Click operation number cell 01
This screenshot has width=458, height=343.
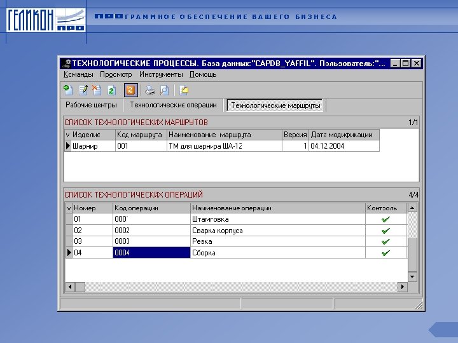tap(92, 219)
